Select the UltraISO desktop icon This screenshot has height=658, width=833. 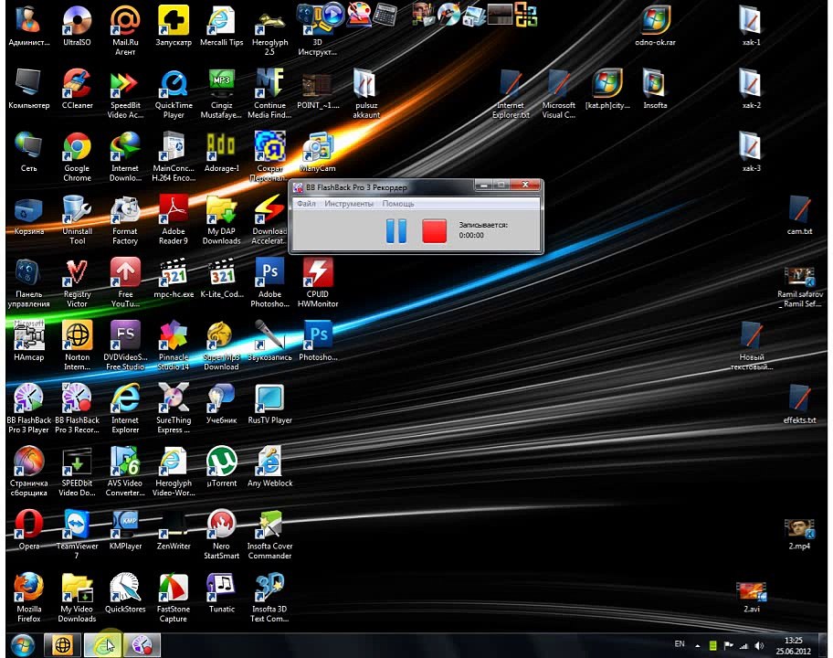(x=77, y=27)
